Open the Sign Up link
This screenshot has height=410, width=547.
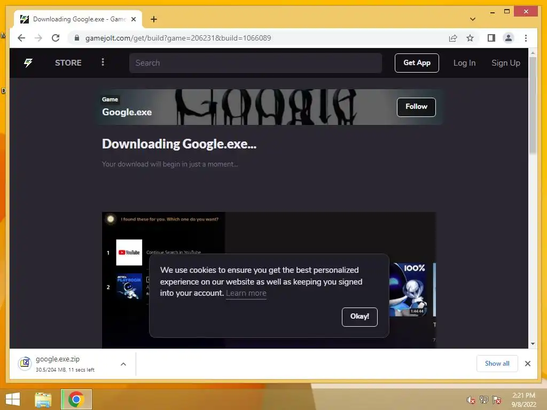pyautogui.click(x=505, y=63)
